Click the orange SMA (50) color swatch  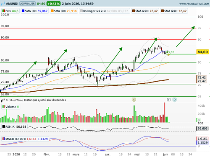point(52,11)
